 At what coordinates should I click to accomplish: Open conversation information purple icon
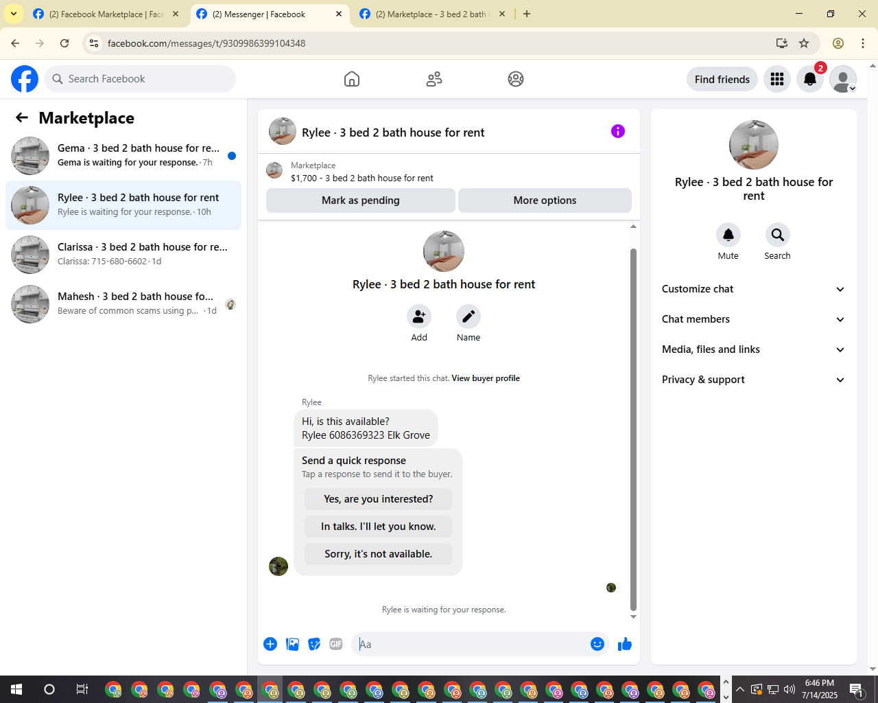pos(618,131)
